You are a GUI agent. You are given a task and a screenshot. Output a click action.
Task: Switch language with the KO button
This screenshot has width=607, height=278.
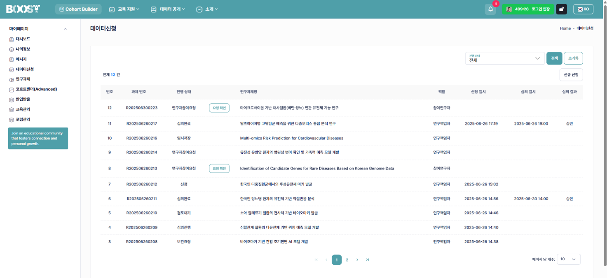583,9
